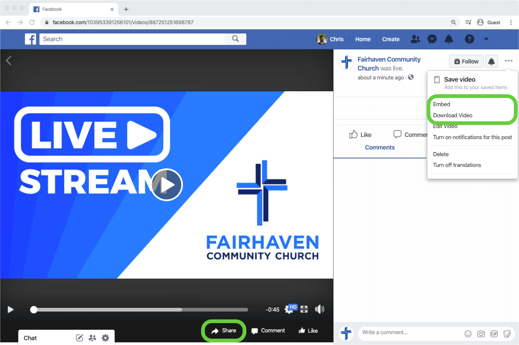This screenshot has height=345, width=519.
Task: Open the media control playlist icon in Chrome
Action: tap(468, 22)
